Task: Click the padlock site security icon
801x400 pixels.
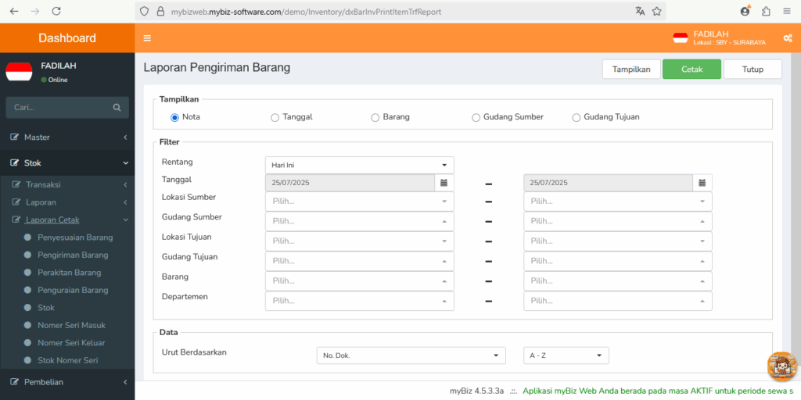Action: (x=160, y=11)
